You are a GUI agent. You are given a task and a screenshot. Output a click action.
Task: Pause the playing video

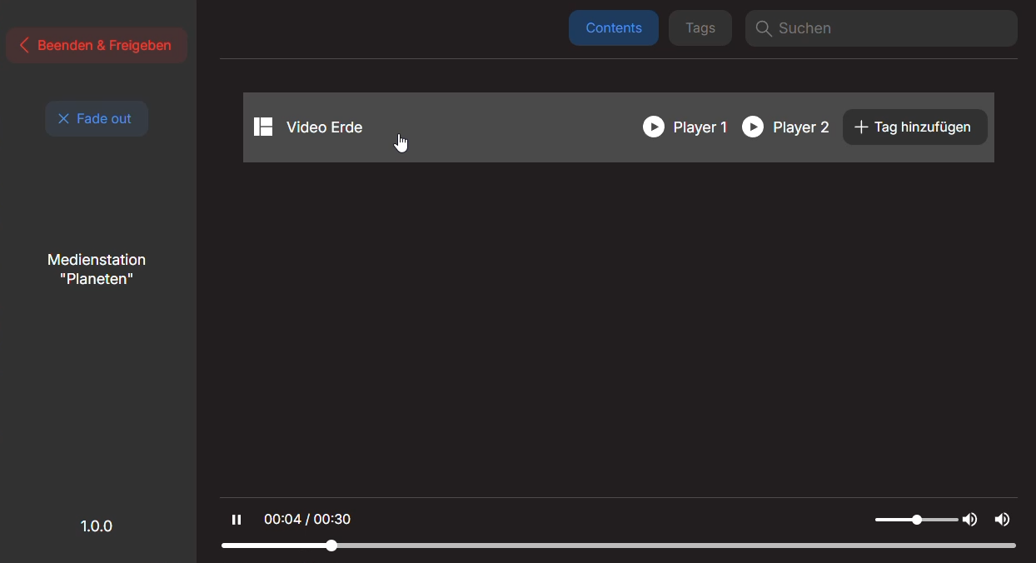click(x=237, y=519)
